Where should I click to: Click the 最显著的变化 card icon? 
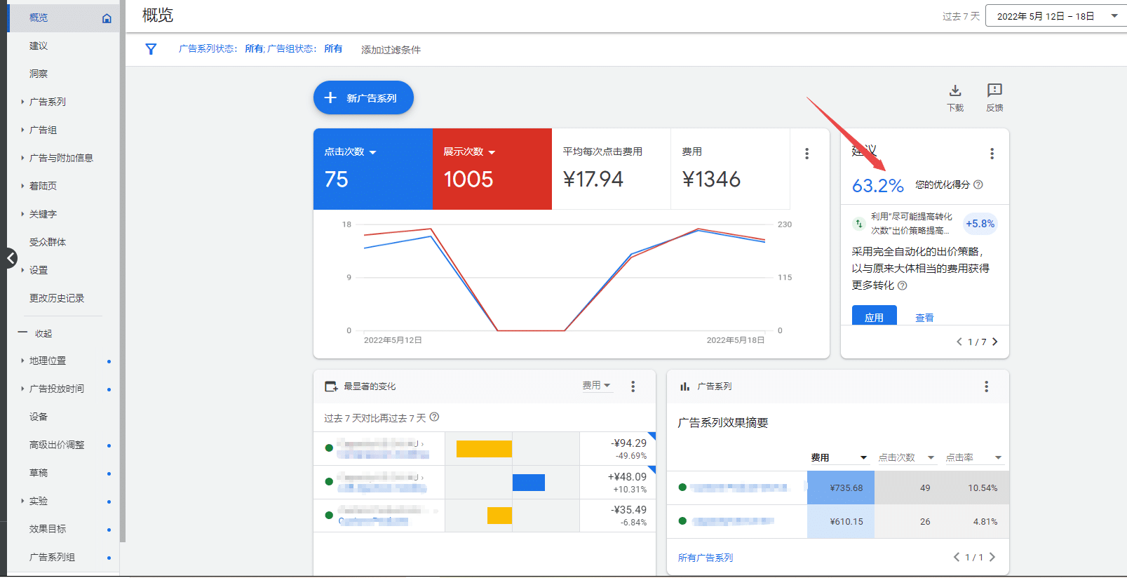coord(331,387)
